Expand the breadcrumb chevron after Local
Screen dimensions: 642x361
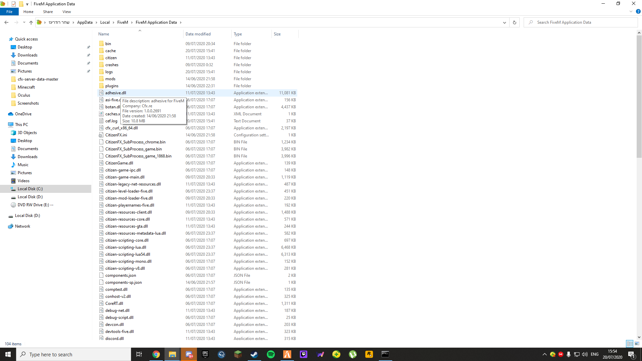tap(113, 22)
